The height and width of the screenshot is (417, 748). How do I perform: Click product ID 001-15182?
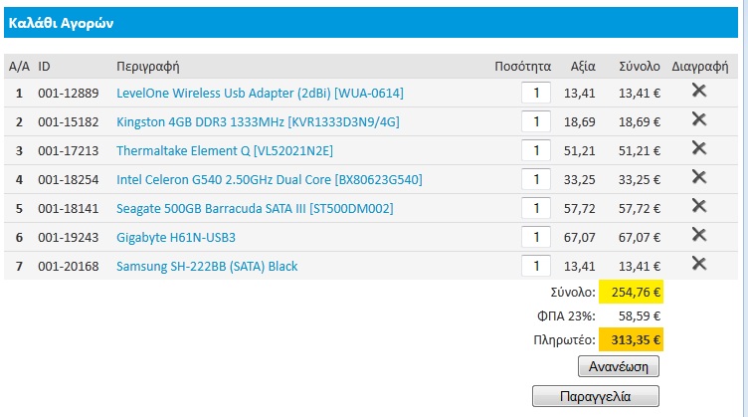point(69,122)
